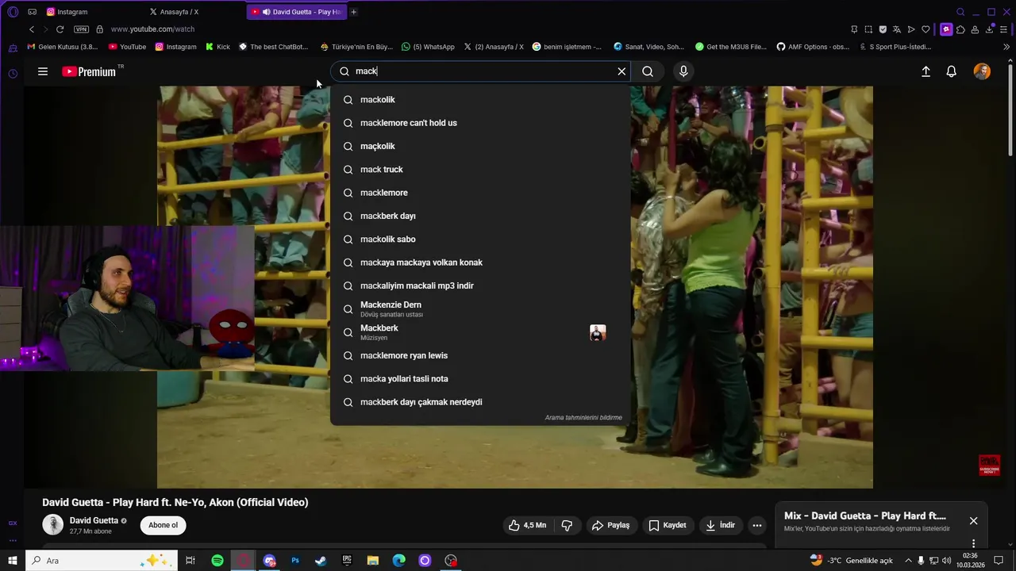Close the Mix playlist panel
The height and width of the screenshot is (571, 1016).
[973, 521]
